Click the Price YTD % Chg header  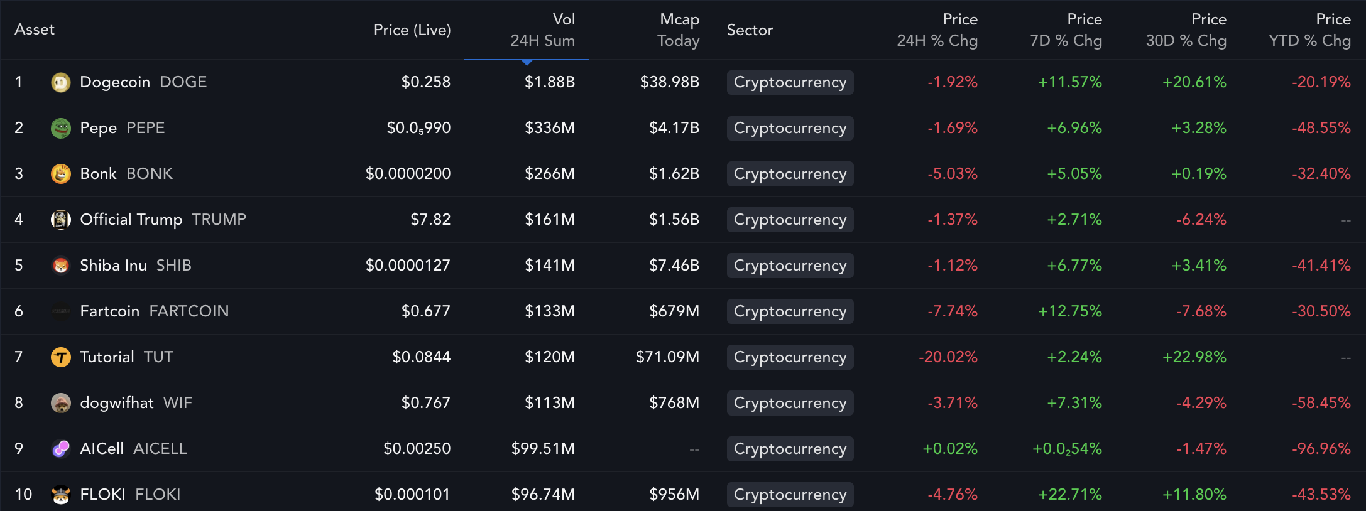[x=1309, y=30]
